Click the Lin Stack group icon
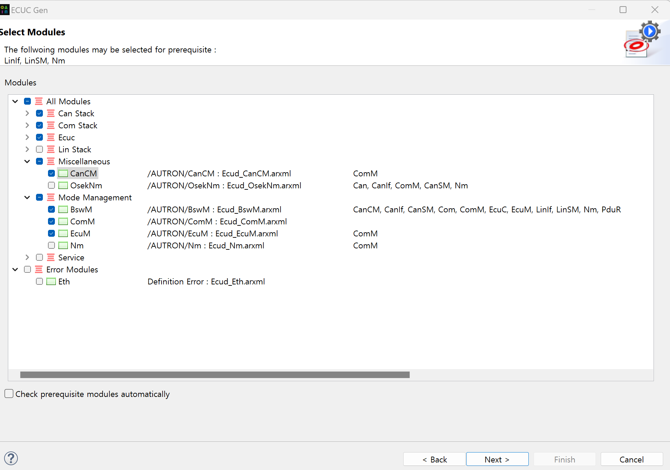 click(x=51, y=149)
